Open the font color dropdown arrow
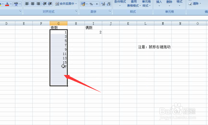 pyautogui.click(x=11, y=4)
